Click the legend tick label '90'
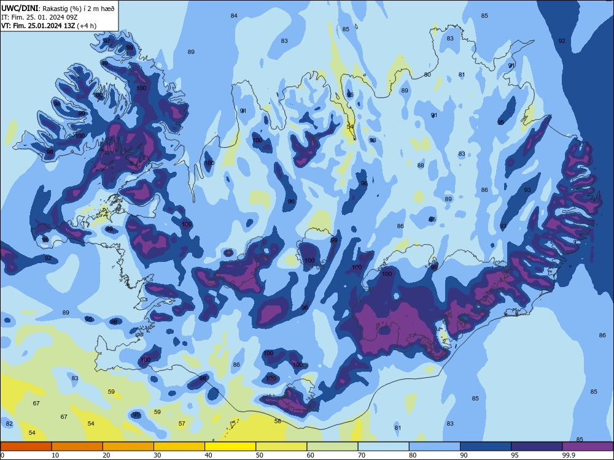Viewport: 614px width, 460px height. point(464,455)
